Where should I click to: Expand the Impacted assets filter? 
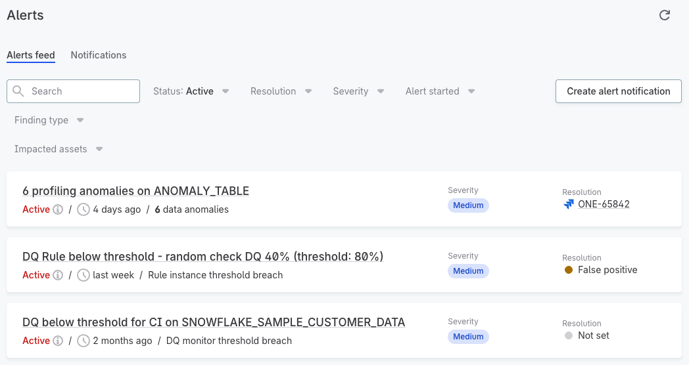(59, 149)
